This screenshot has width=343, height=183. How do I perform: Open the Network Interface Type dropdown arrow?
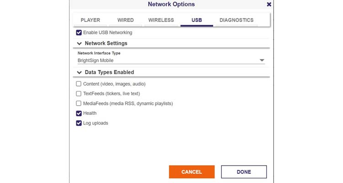262,60
